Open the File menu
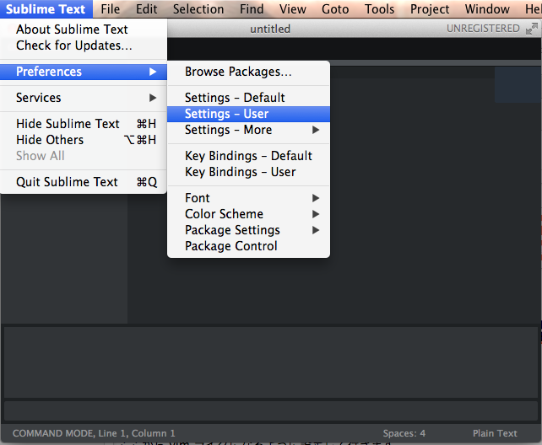Viewport: 542px width, 445px height. click(x=111, y=9)
